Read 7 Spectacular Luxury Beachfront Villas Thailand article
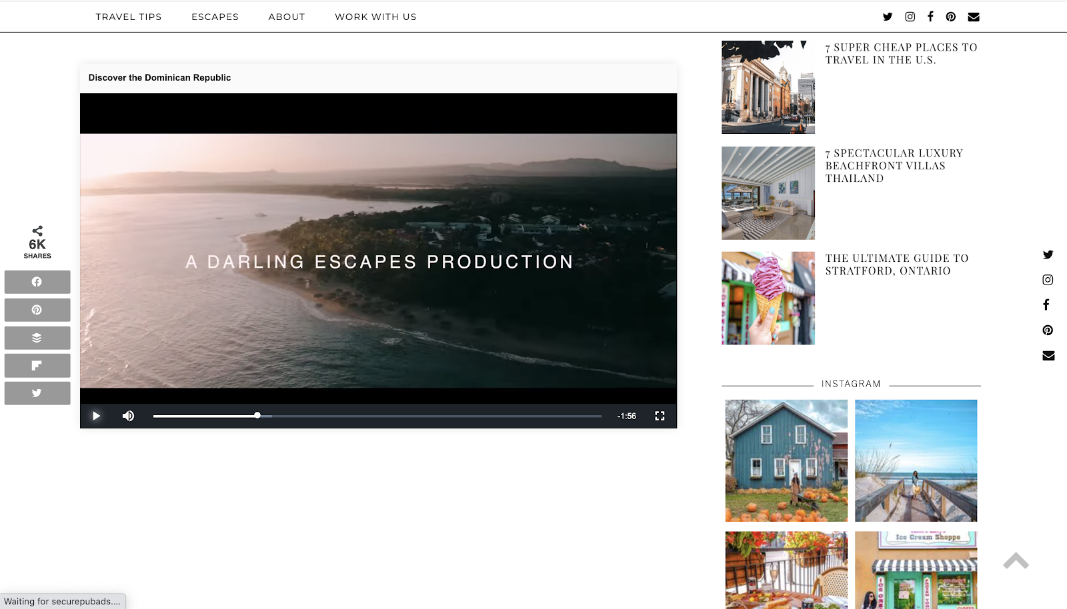The height and width of the screenshot is (609, 1067). pos(894,165)
